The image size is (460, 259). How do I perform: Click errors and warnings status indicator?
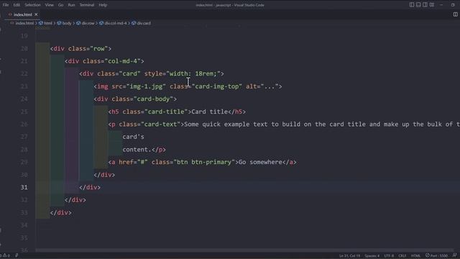5,256
